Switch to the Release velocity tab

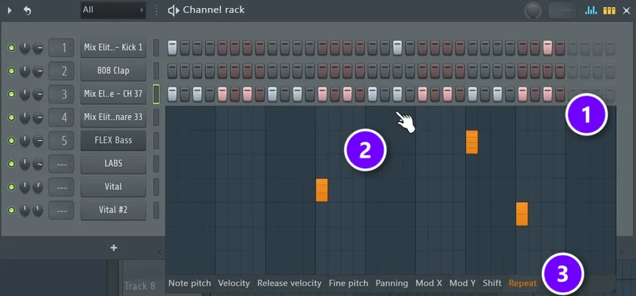tap(289, 284)
